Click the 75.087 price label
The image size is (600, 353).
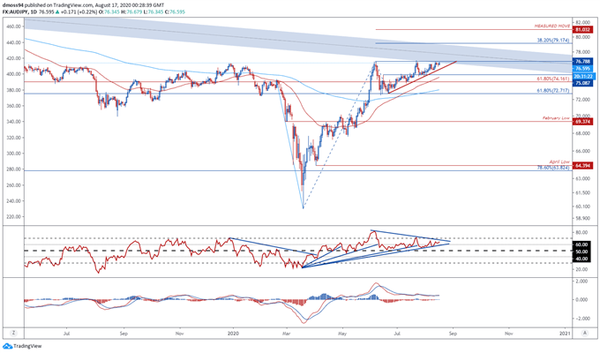pos(582,83)
